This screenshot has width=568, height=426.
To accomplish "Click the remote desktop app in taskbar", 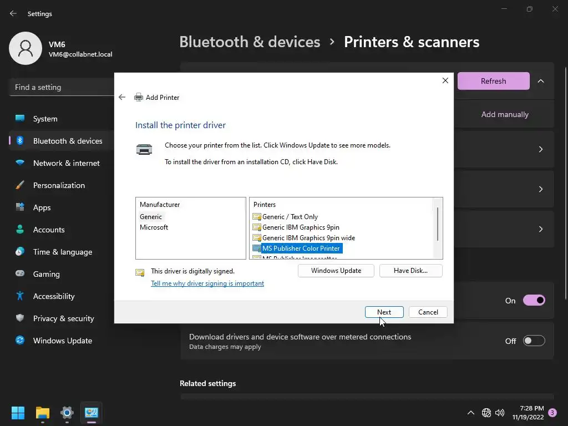I will coord(92,413).
